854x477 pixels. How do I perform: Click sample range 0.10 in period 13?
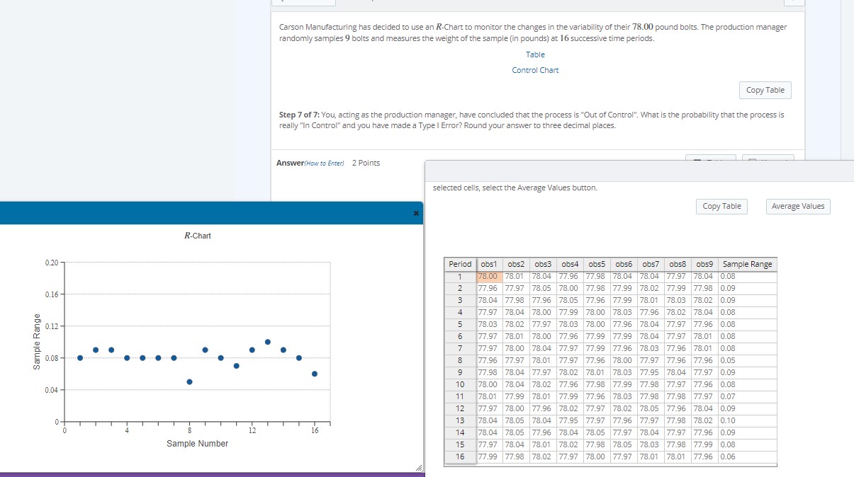[747, 420]
